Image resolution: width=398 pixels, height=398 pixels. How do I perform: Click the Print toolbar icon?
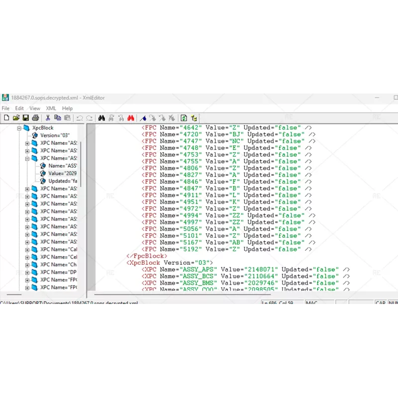click(35, 117)
